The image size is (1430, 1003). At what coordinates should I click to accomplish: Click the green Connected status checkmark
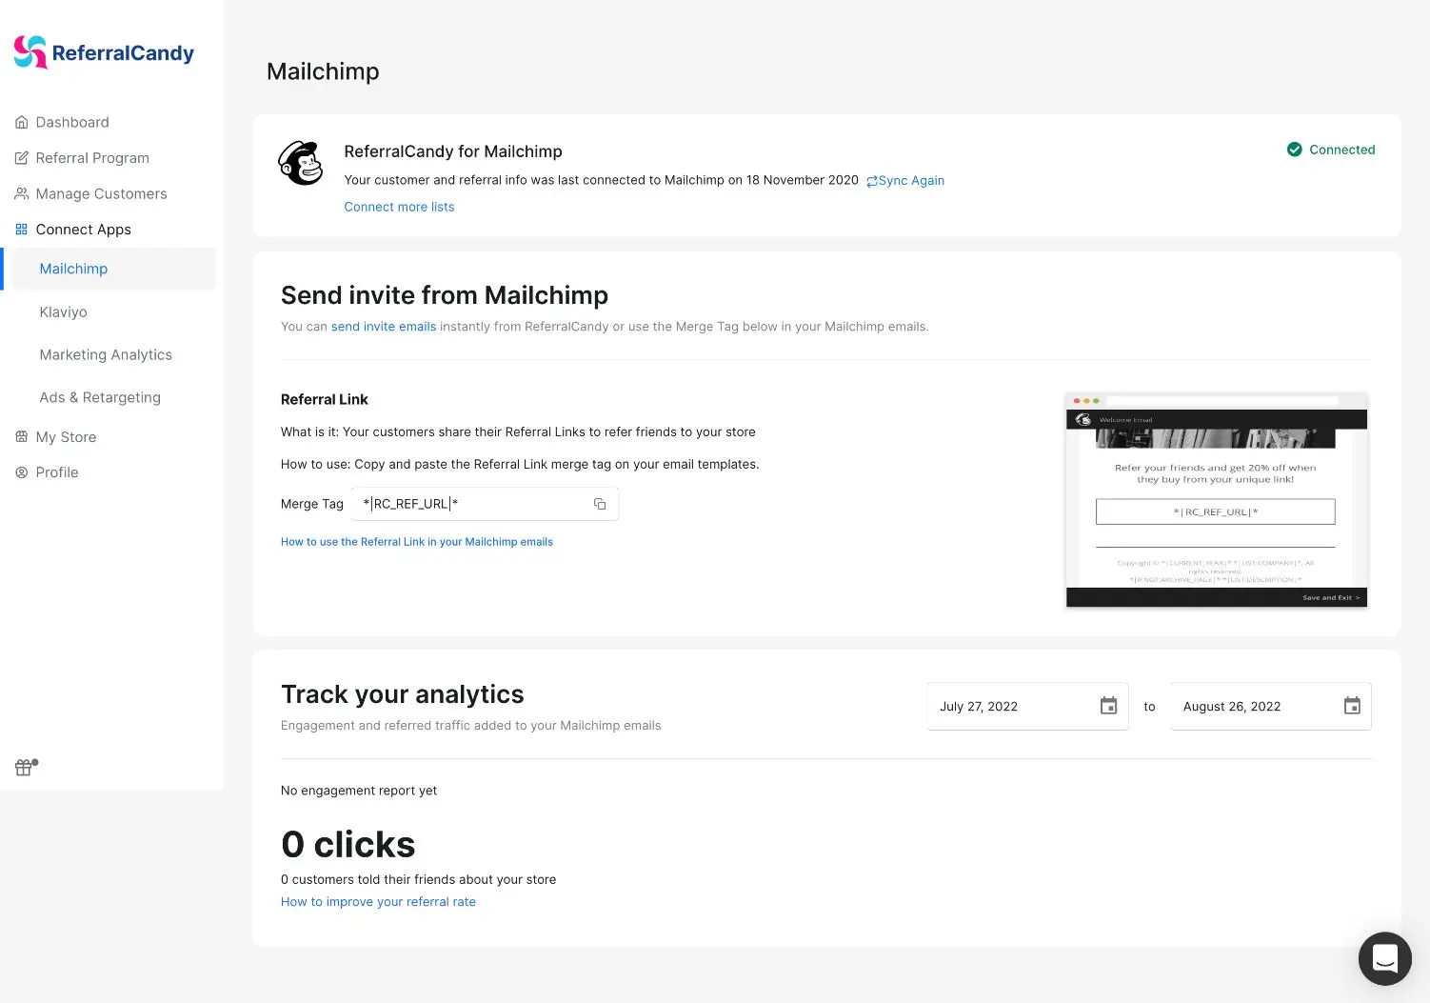coord(1295,150)
